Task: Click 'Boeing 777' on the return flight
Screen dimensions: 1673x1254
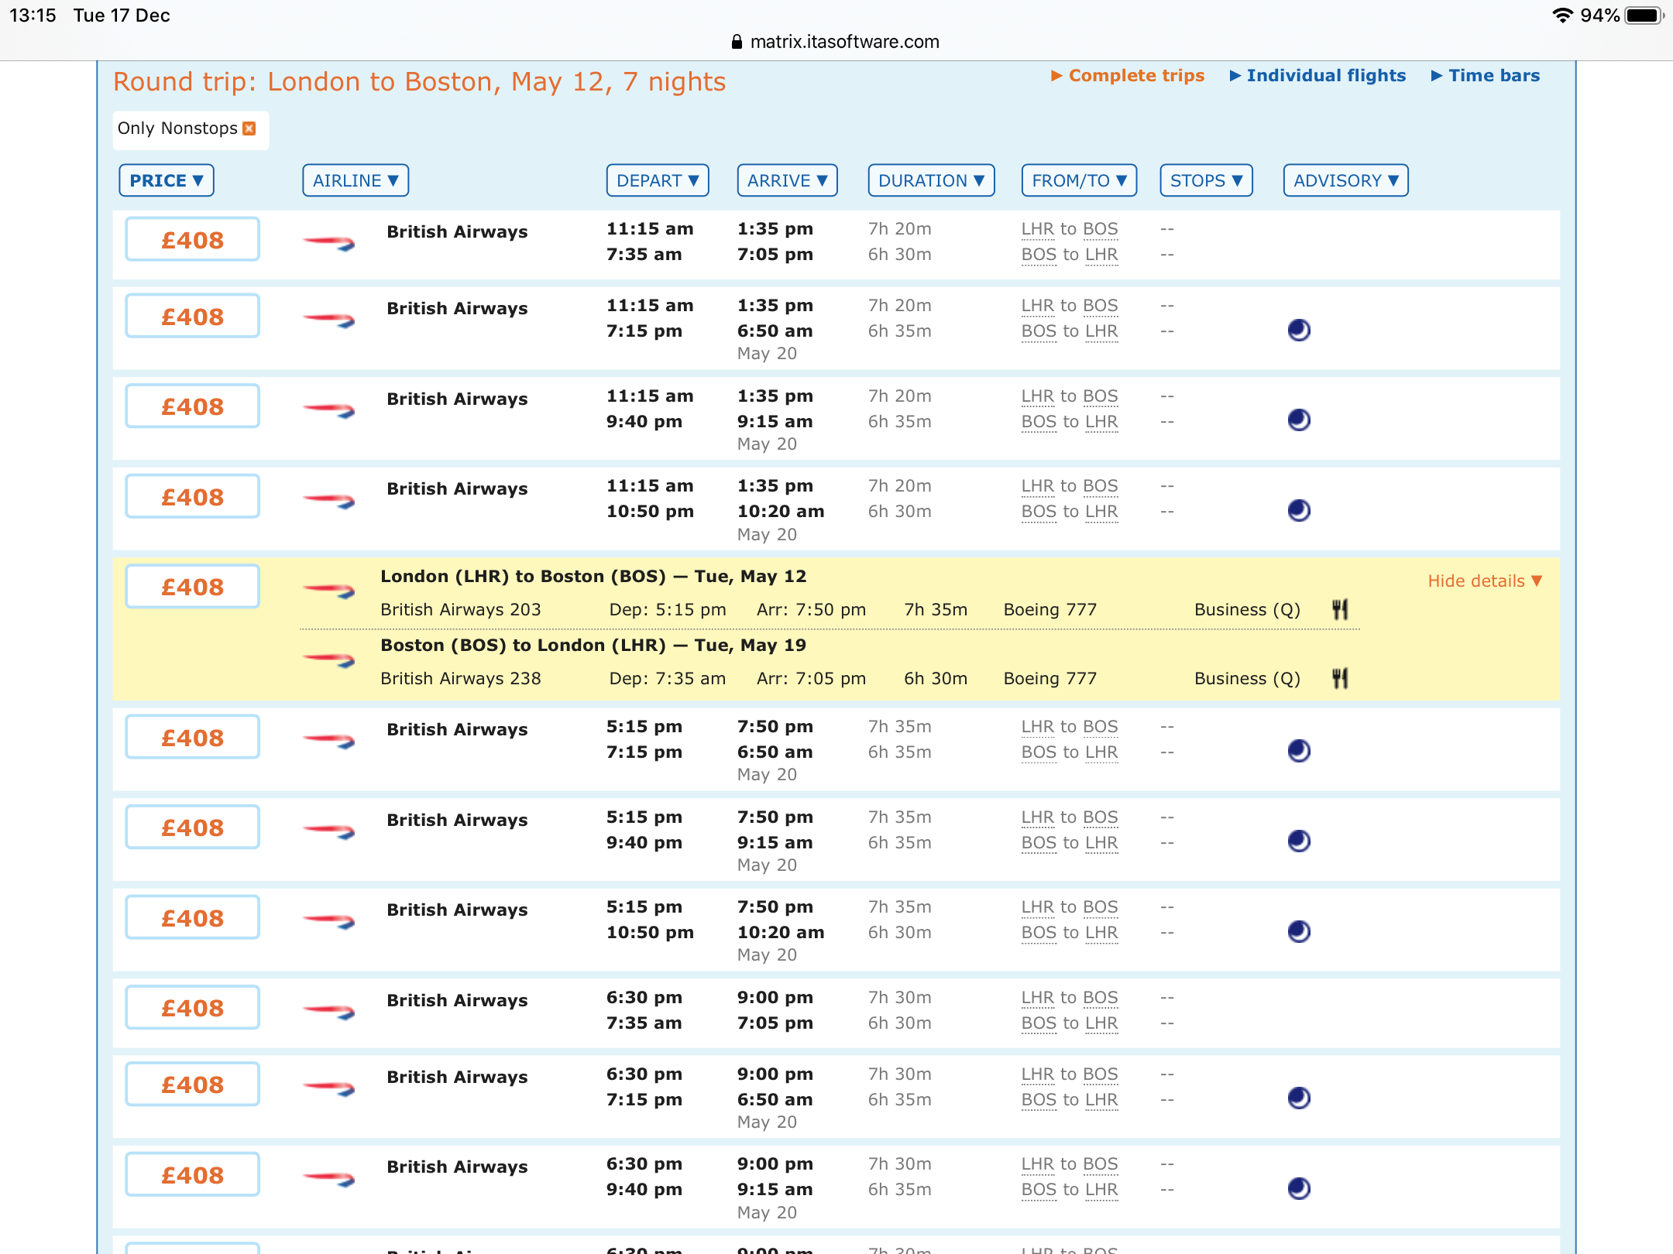Action: coord(1050,679)
